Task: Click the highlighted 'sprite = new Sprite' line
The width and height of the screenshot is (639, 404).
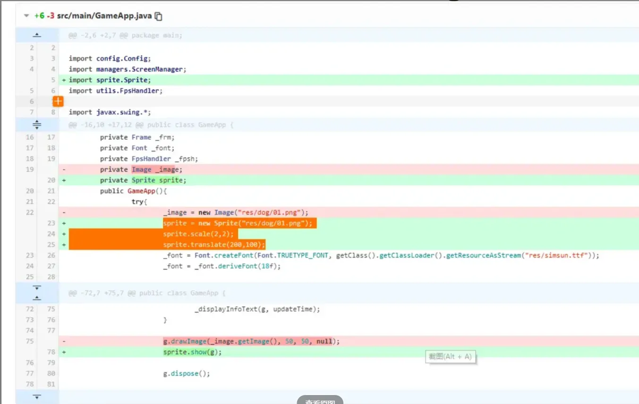Action: click(x=238, y=223)
